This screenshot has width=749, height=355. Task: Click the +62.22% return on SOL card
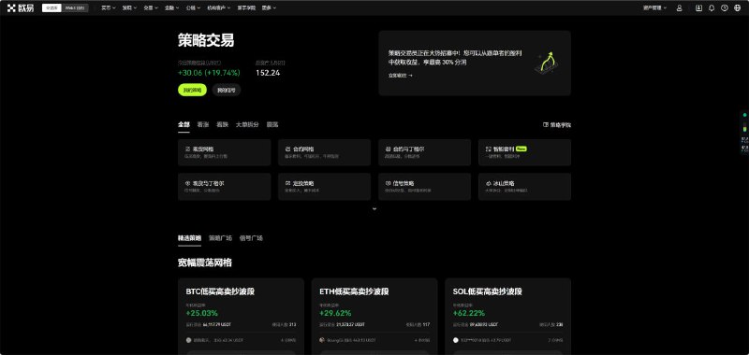pyautogui.click(x=469, y=313)
